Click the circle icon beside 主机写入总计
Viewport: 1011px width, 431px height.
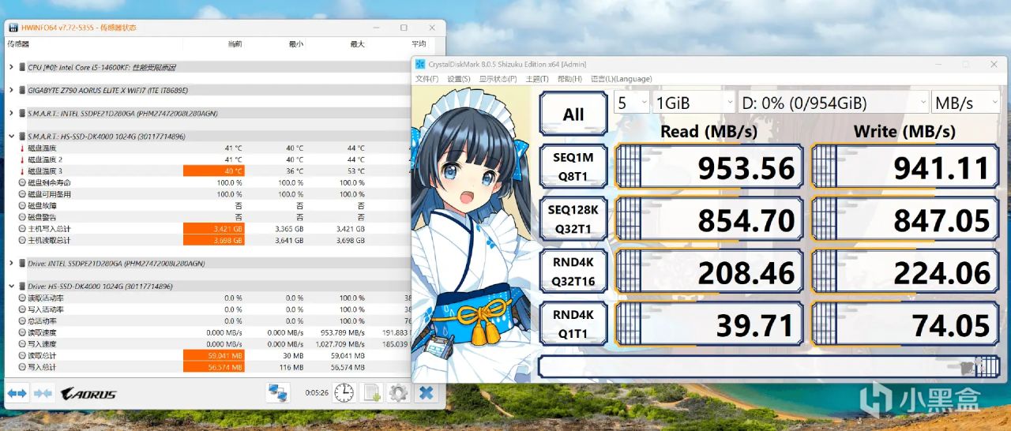pyautogui.click(x=21, y=228)
